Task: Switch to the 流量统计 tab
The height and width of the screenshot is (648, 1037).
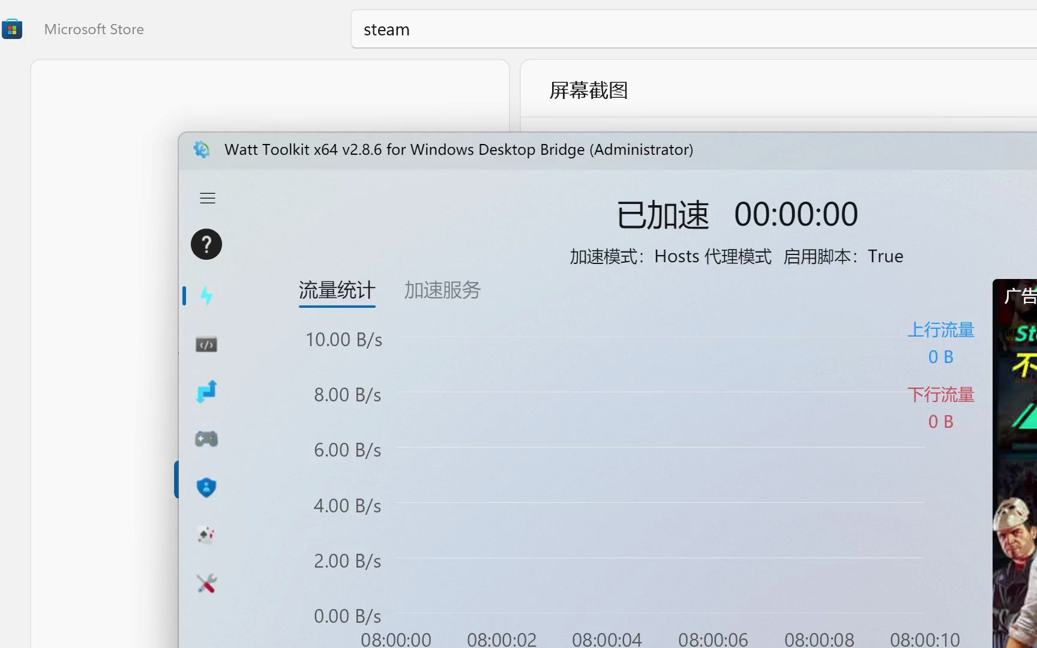Action: 337,290
